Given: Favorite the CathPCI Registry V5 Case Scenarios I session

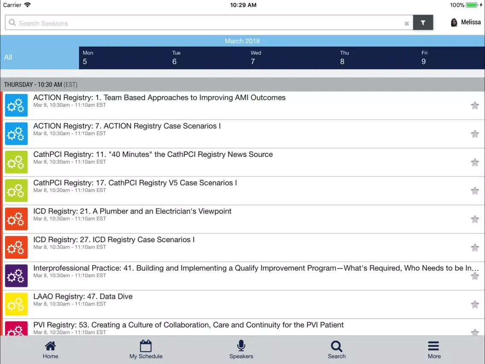Looking at the screenshot, I should (x=475, y=191).
